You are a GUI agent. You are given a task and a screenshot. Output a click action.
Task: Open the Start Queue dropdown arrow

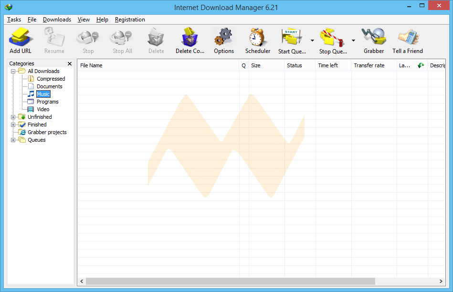pyautogui.click(x=312, y=41)
